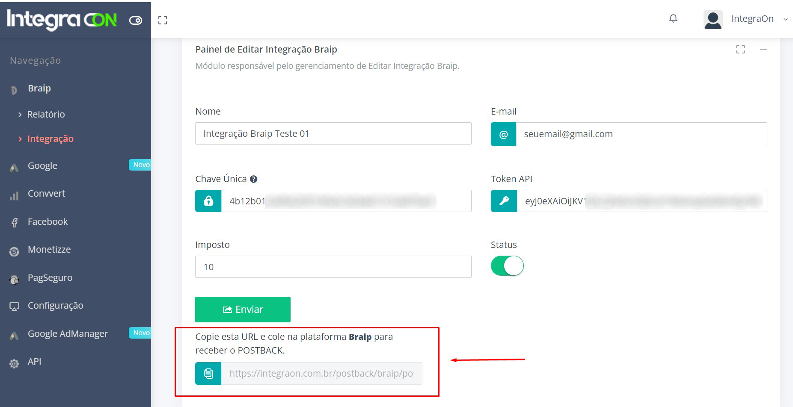The width and height of the screenshot is (793, 407).
Task: Expand the Relatório submenu item
Action: coord(46,114)
